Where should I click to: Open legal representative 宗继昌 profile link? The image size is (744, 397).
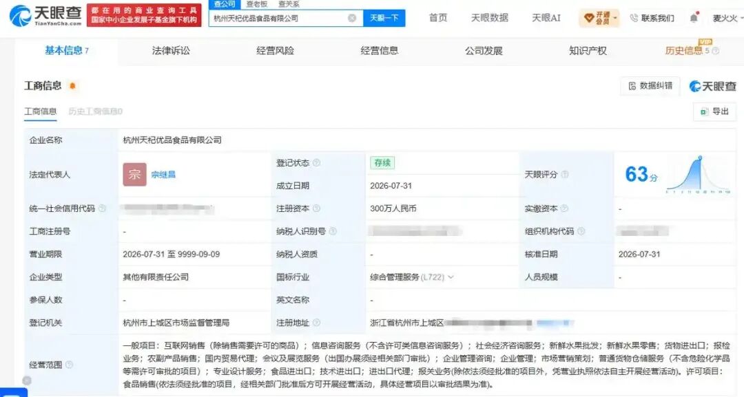163,174
